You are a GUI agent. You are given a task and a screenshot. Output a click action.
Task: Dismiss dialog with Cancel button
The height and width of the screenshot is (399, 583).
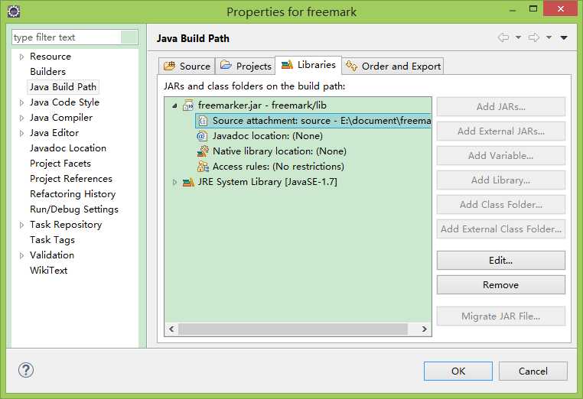[x=533, y=371]
